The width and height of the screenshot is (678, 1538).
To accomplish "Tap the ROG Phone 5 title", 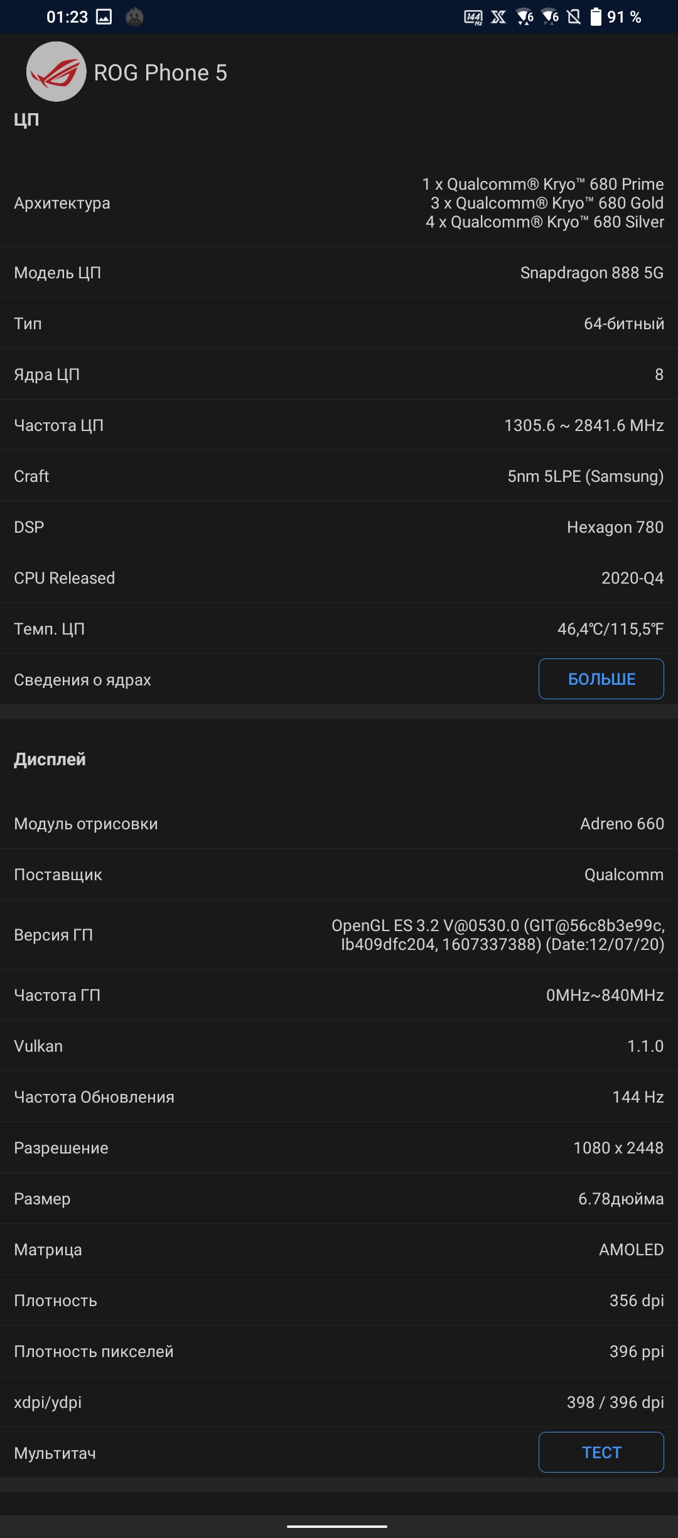I will click(161, 73).
